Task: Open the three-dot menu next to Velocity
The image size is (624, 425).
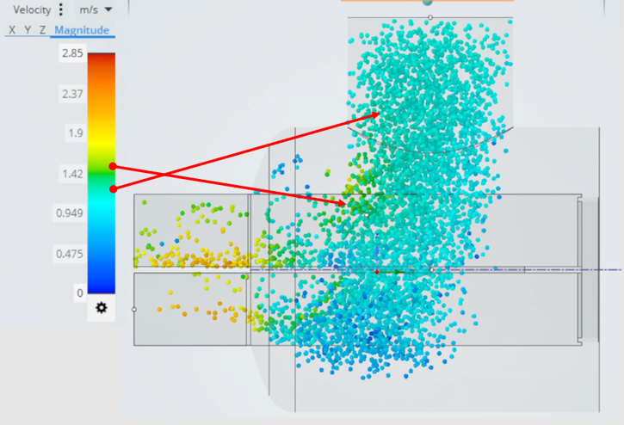Action: point(61,10)
